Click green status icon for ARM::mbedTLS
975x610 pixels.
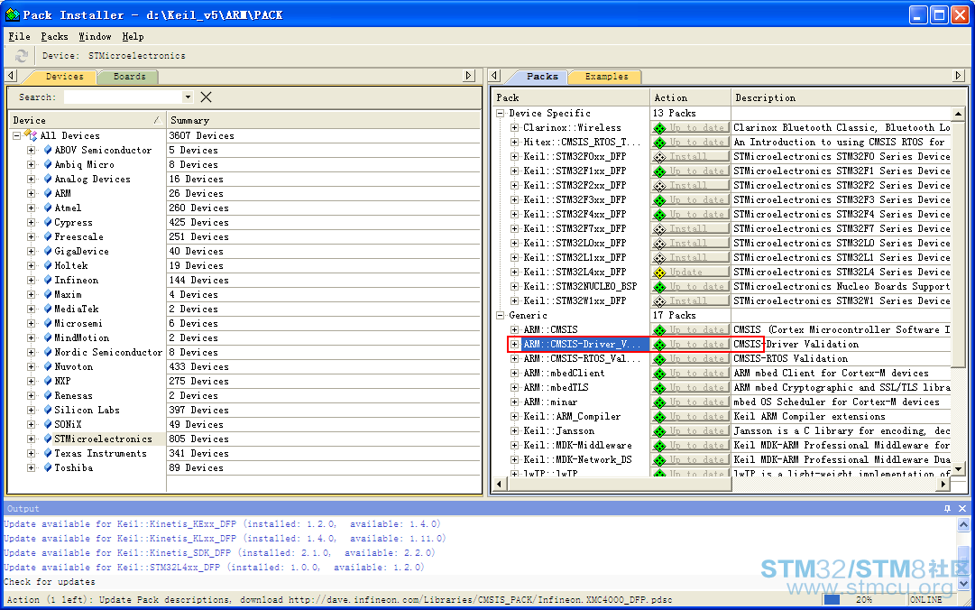659,388
